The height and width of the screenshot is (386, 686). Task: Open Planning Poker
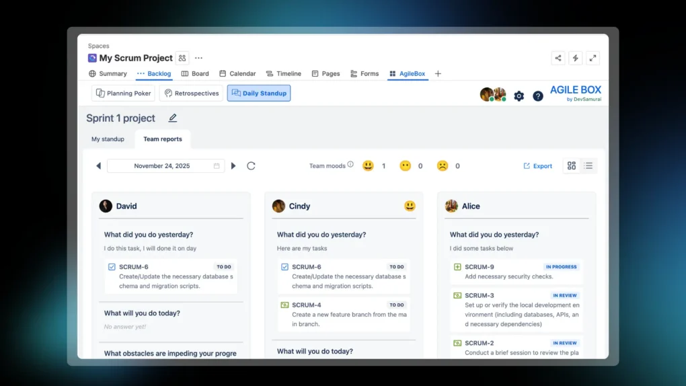pos(123,93)
